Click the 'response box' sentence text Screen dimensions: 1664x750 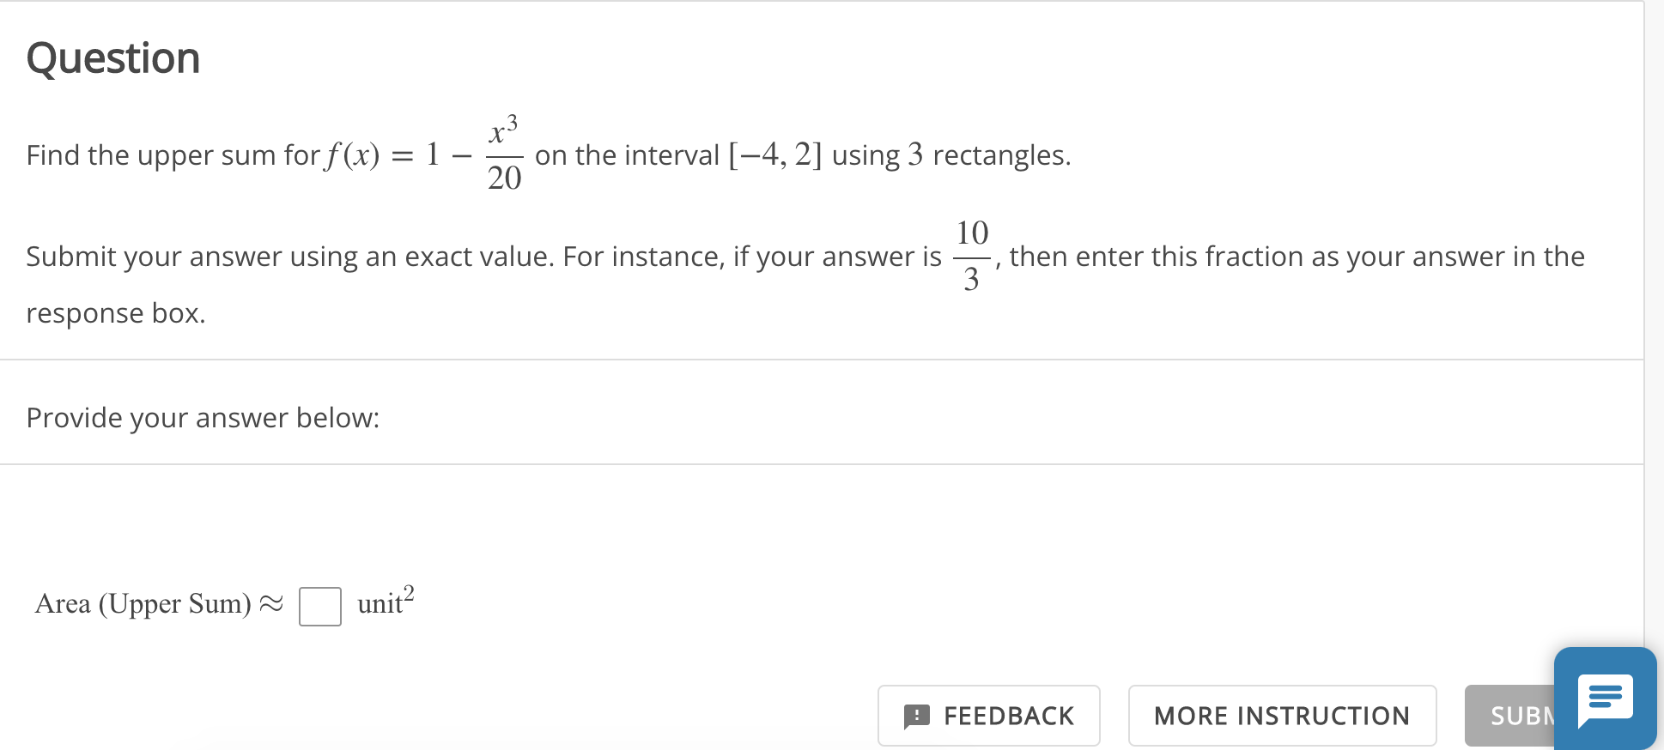coord(114,312)
